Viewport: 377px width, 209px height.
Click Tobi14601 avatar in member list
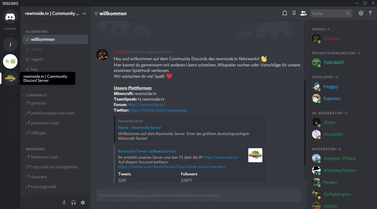tap(316, 62)
